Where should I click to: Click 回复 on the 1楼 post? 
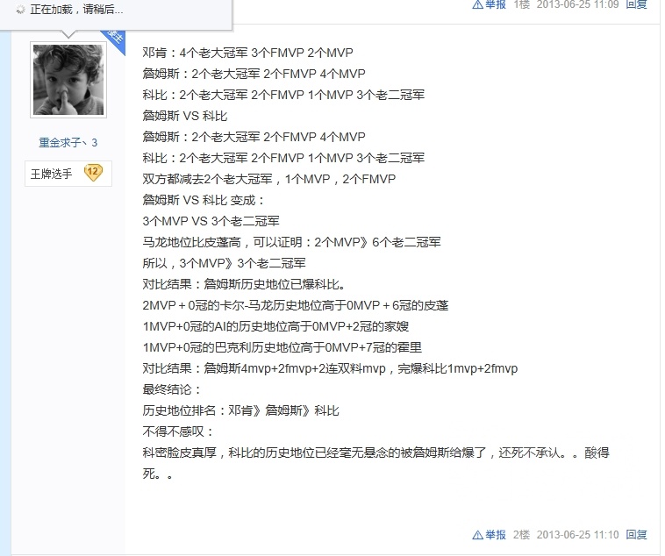tap(636, 4)
